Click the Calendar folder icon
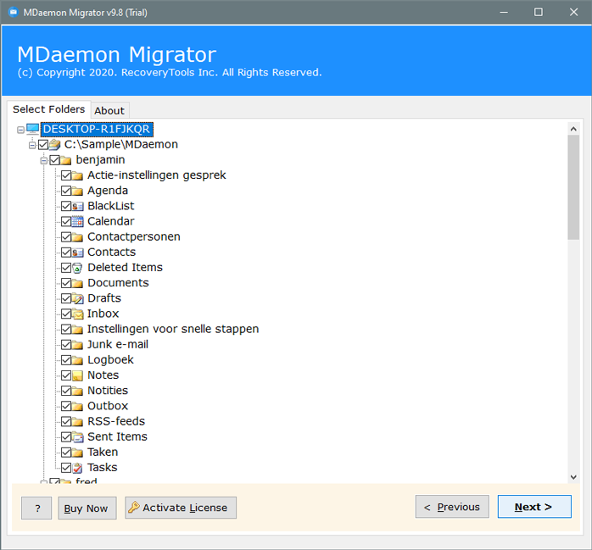The image size is (592, 550). coord(77,221)
